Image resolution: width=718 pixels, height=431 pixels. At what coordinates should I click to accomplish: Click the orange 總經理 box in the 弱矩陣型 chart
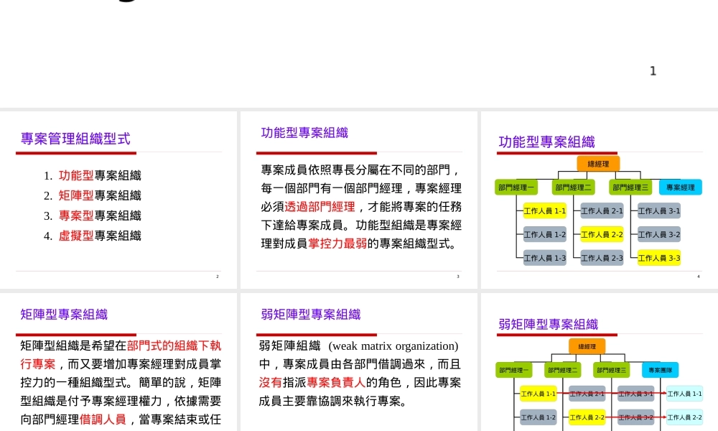point(587,346)
